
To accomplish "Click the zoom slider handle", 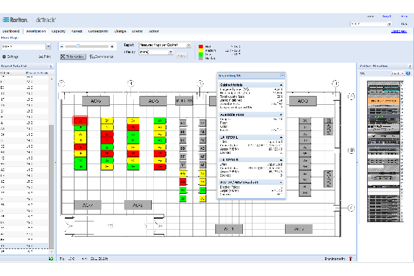I will 78,46.
